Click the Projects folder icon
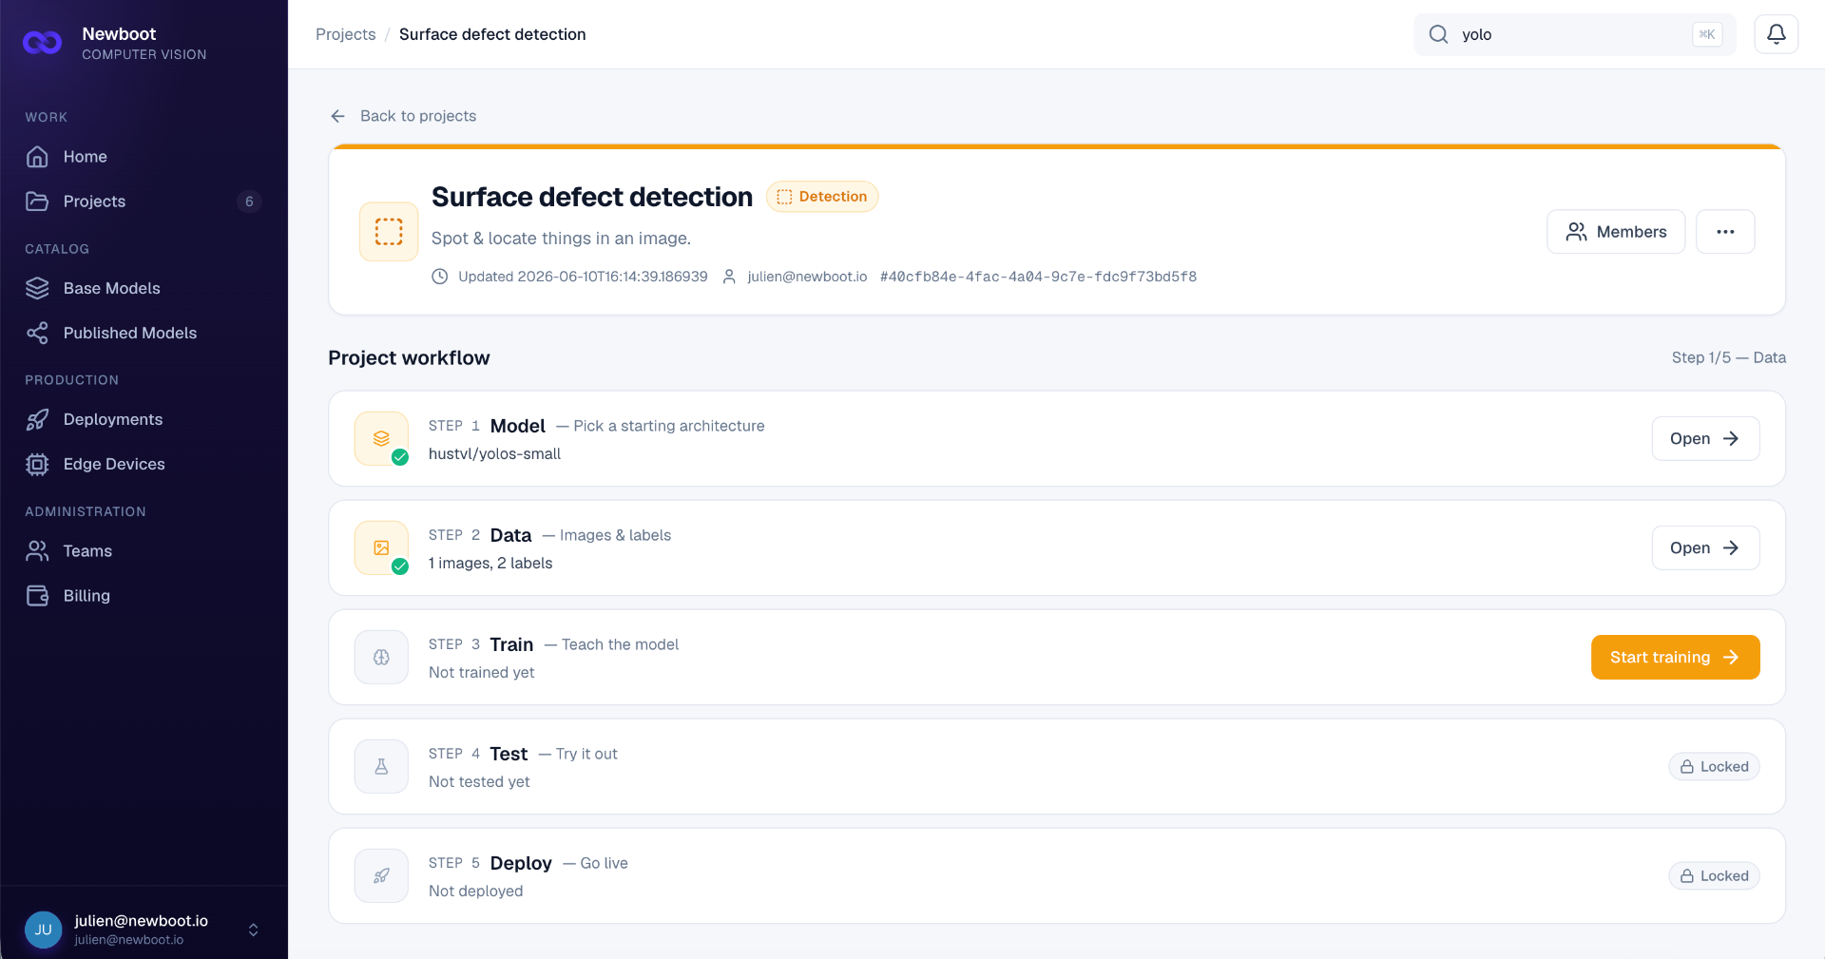 [37, 201]
